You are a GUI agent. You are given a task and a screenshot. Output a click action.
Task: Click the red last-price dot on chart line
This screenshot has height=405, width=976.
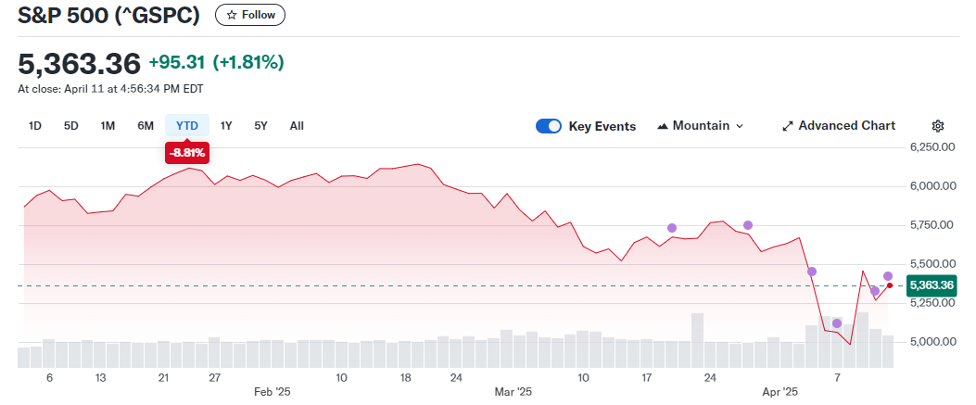coord(890,285)
